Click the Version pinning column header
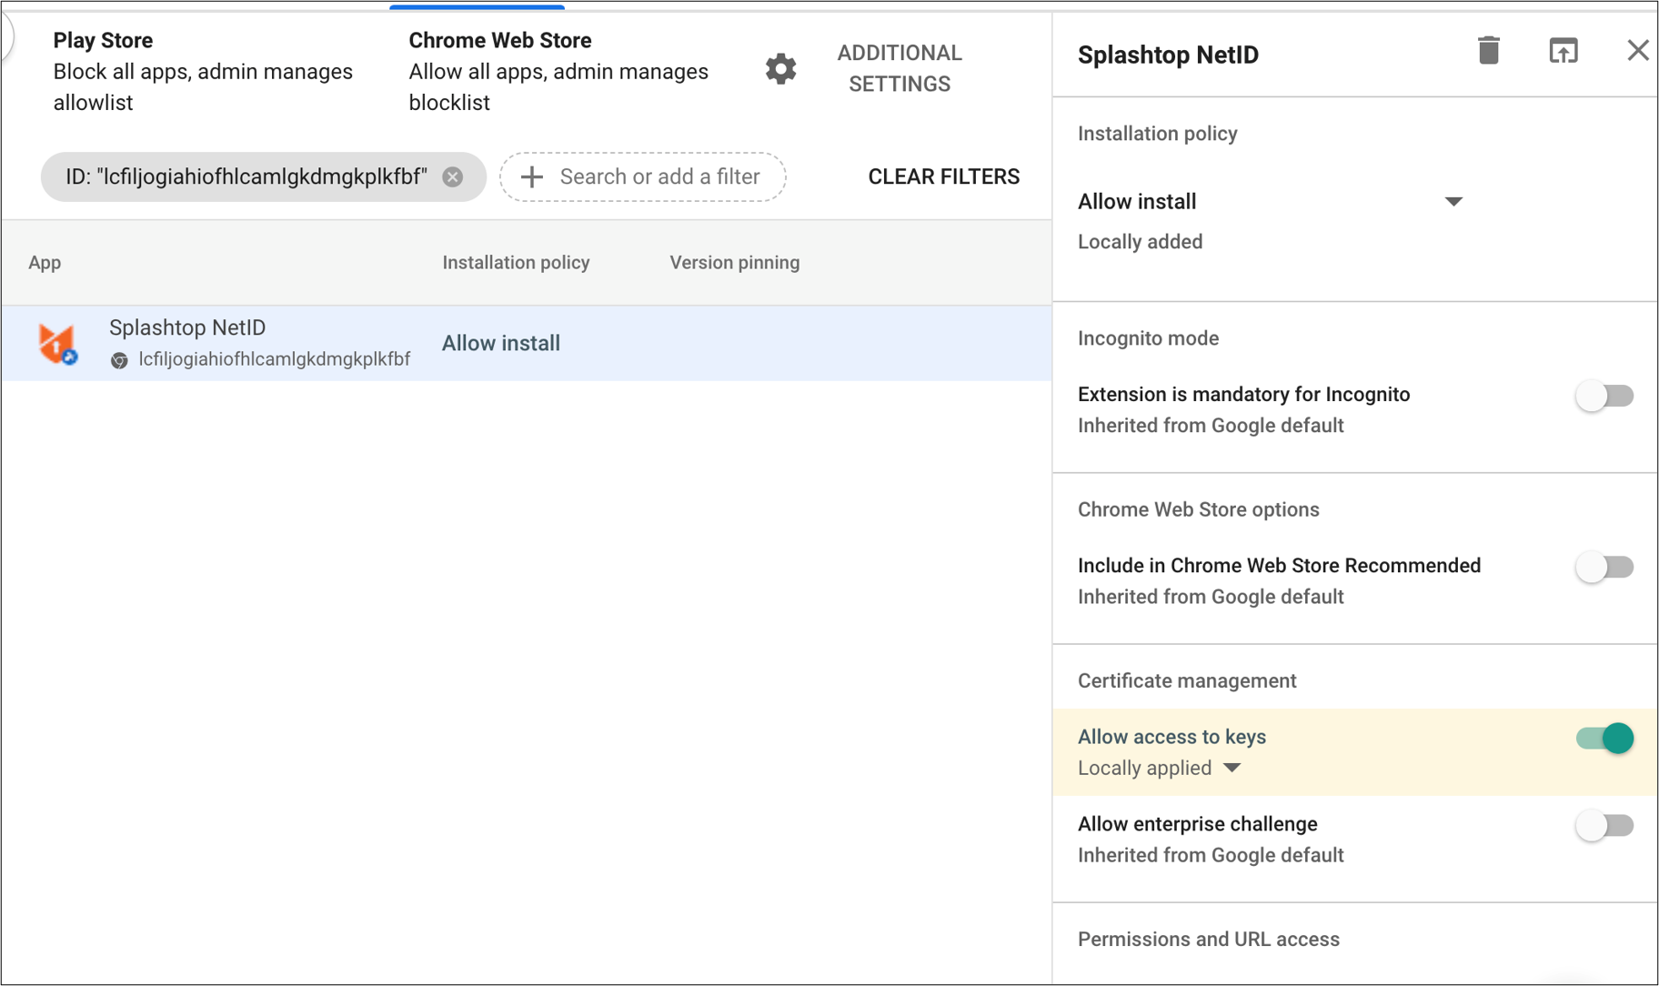This screenshot has width=1659, height=986. click(x=735, y=263)
